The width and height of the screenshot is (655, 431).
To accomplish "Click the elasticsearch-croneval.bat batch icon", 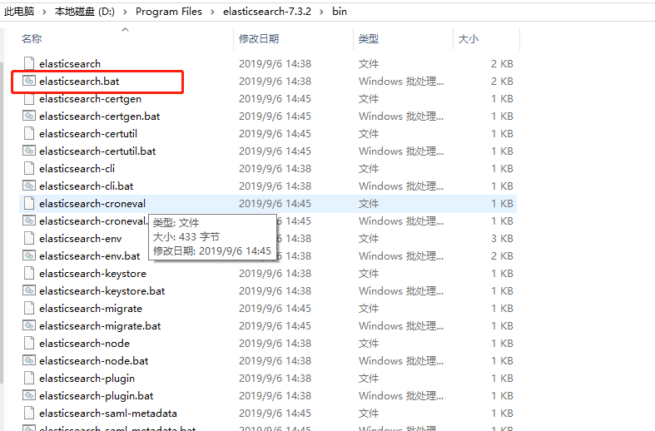I will (29, 221).
